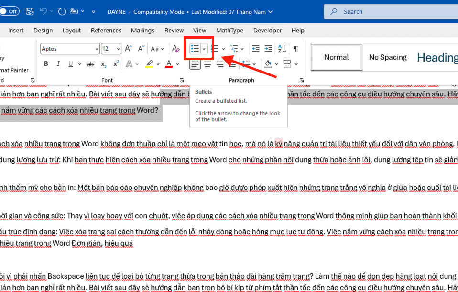Apply the No Spacing style
Screen dimensions: 458x292
388,57
